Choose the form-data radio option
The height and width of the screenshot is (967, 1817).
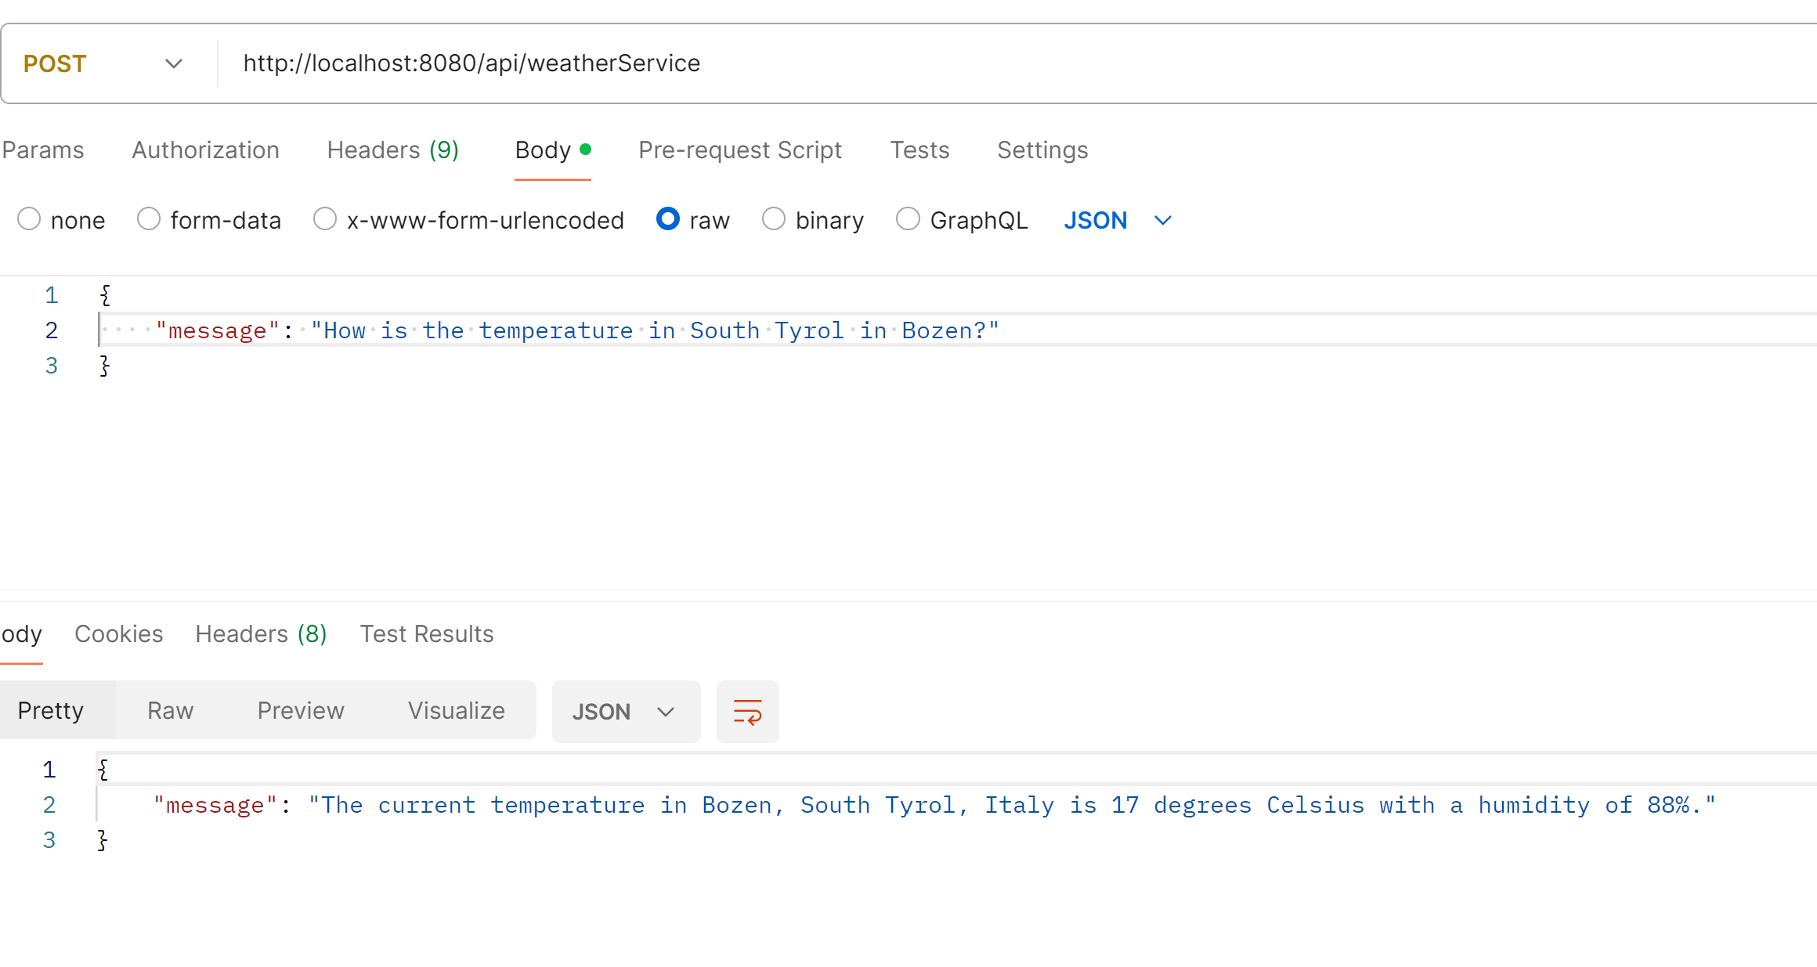click(x=149, y=219)
